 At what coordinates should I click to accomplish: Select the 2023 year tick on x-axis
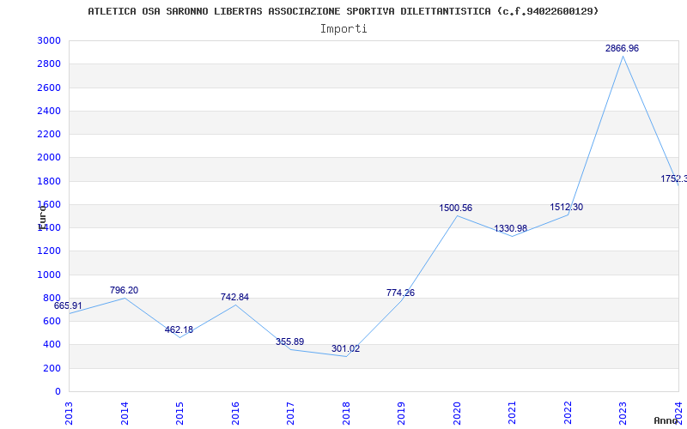pyautogui.click(x=623, y=411)
